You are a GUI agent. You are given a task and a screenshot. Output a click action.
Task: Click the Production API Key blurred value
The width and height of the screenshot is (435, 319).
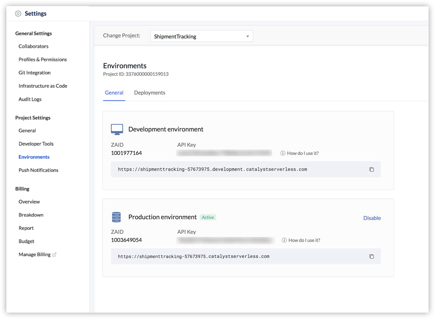[226, 240]
